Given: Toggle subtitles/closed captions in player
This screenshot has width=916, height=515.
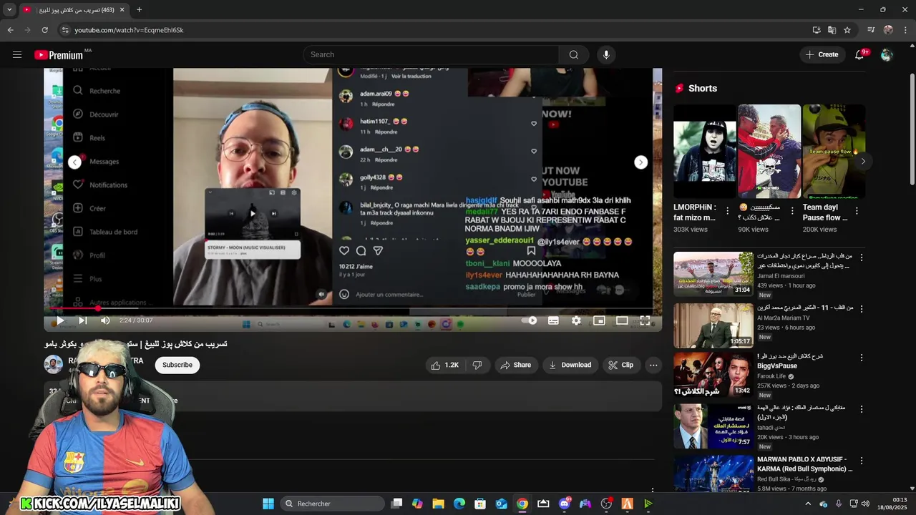Looking at the screenshot, I should [x=553, y=320].
